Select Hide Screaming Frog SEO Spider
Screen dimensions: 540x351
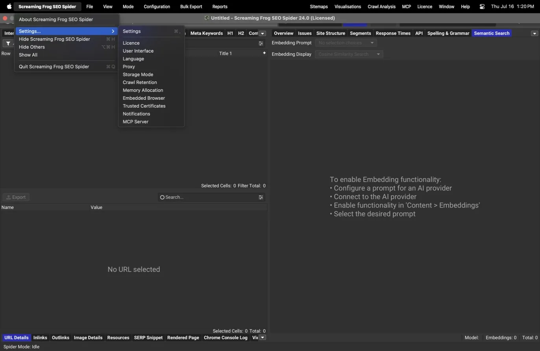pyautogui.click(x=67, y=39)
